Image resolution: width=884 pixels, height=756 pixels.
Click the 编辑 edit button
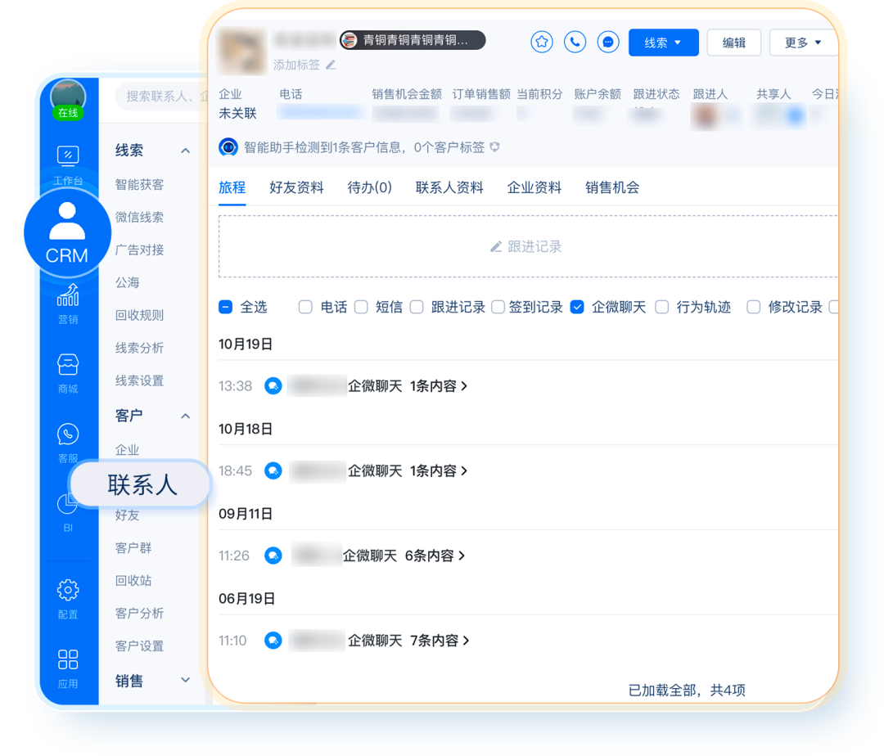coord(734,43)
